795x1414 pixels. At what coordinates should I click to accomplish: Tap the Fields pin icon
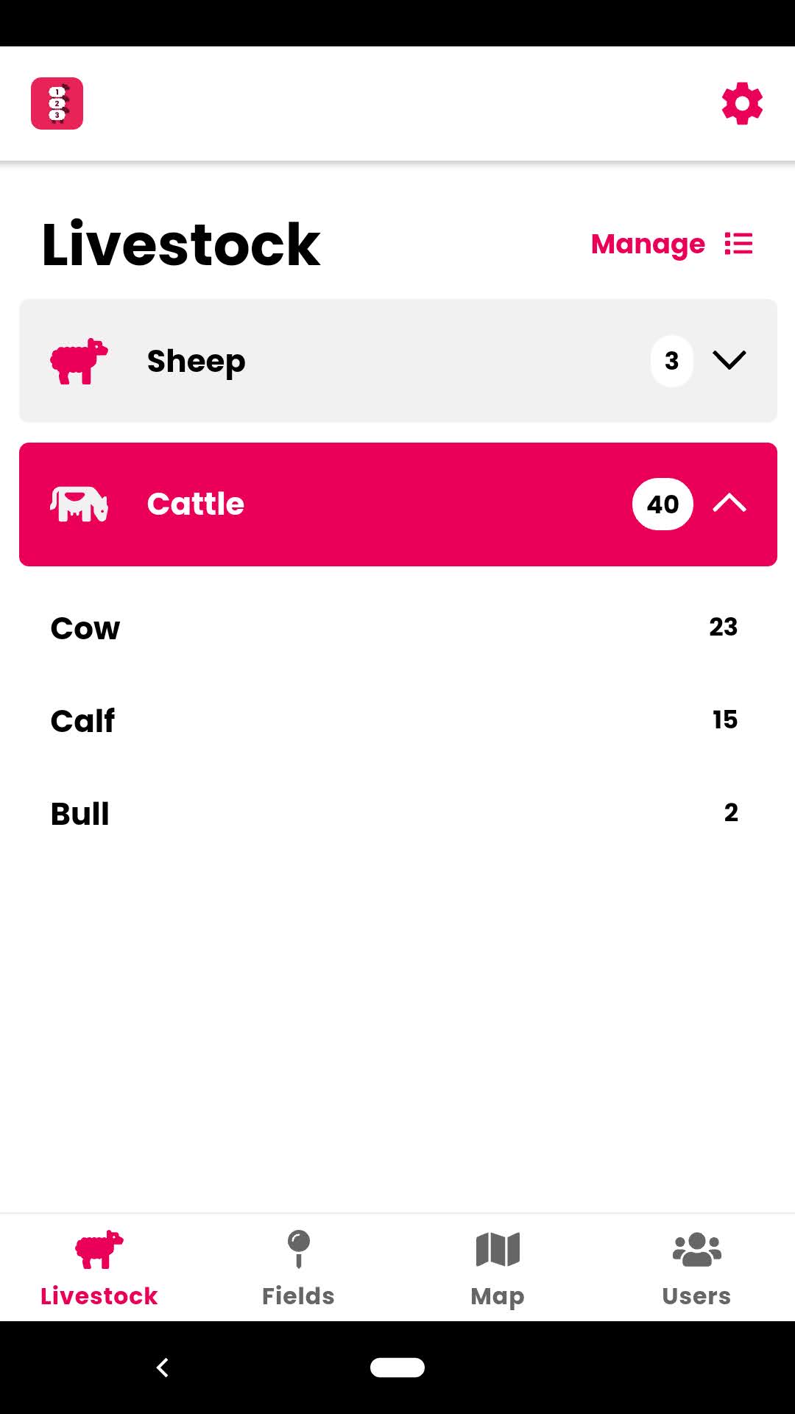tap(298, 1249)
